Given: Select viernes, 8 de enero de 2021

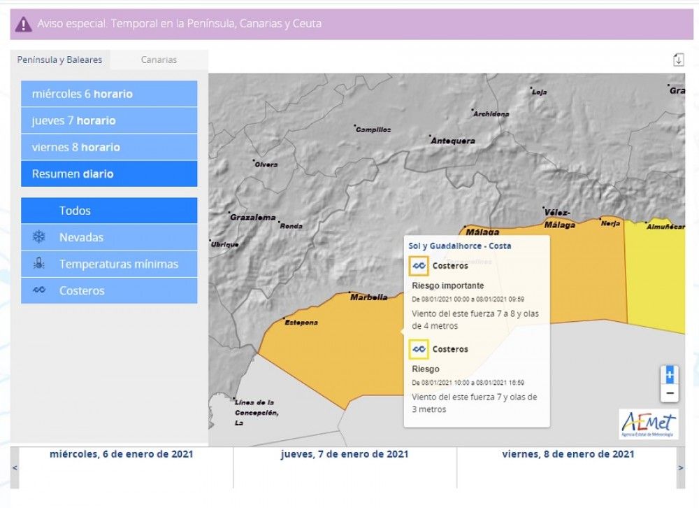Looking at the screenshot, I should [x=568, y=454].
